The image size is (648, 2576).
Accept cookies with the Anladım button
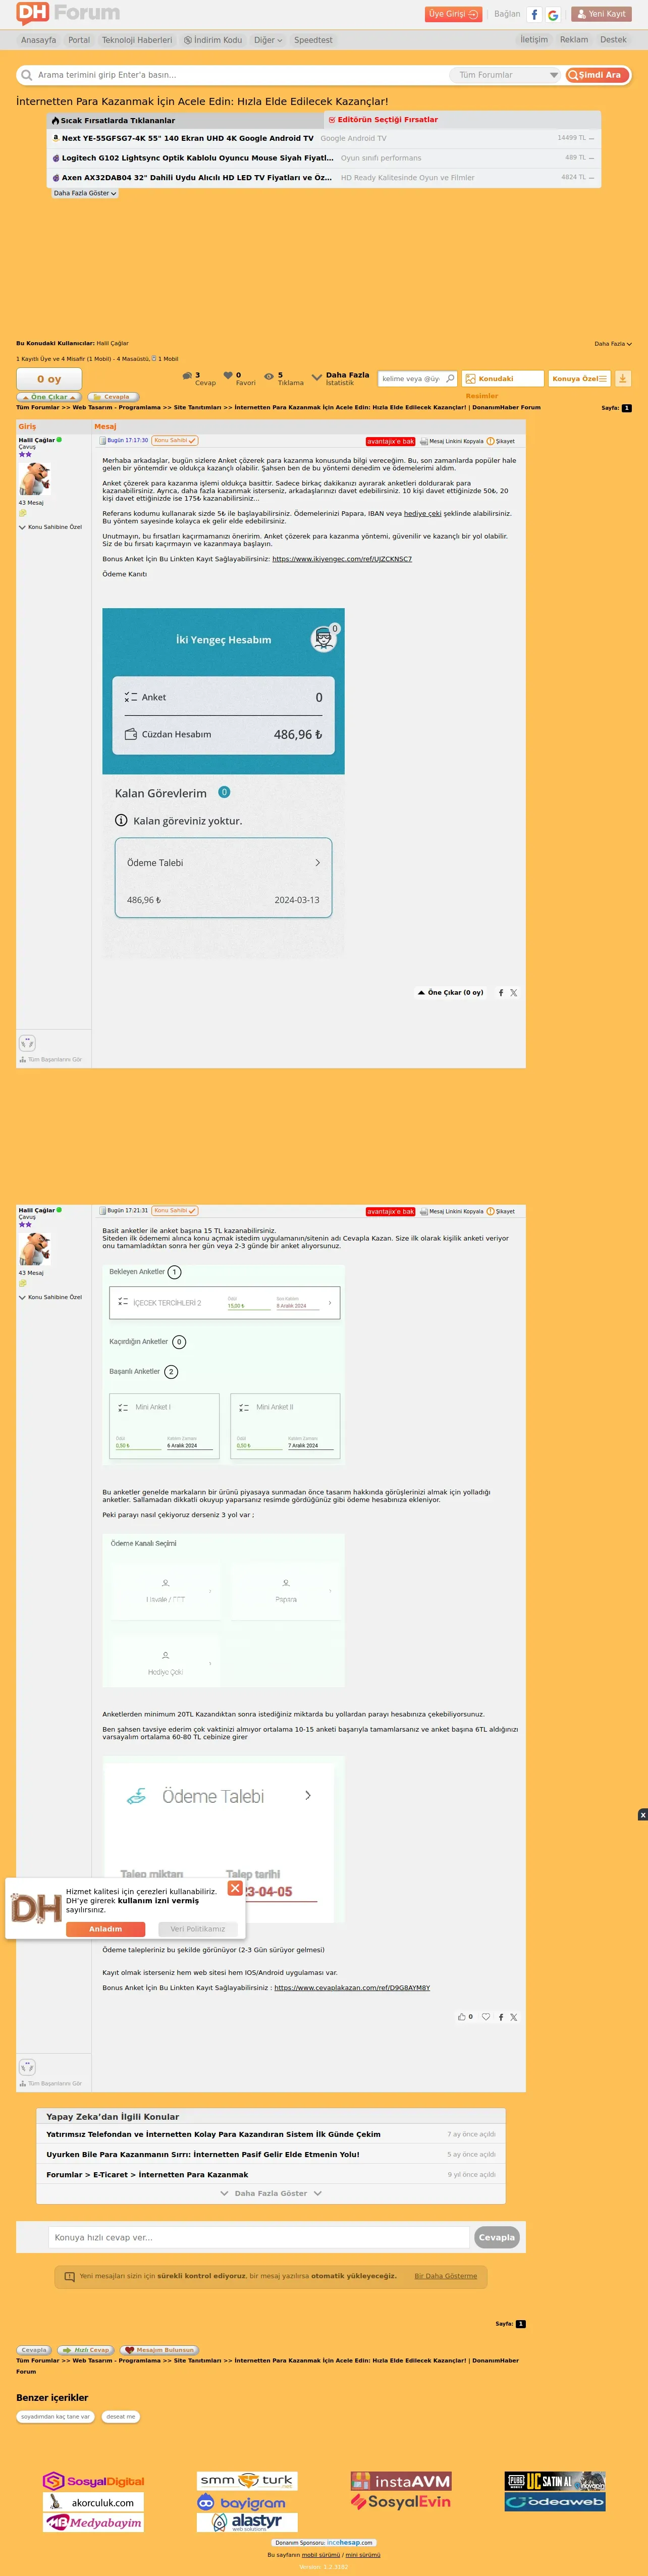point(105,1929)
